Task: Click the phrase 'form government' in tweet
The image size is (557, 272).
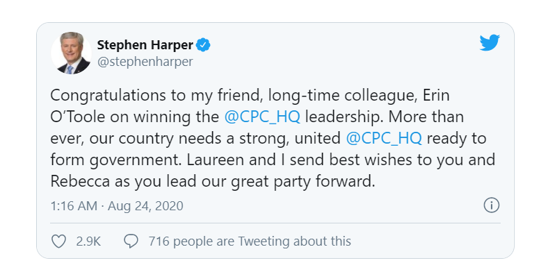Action: 116,160
